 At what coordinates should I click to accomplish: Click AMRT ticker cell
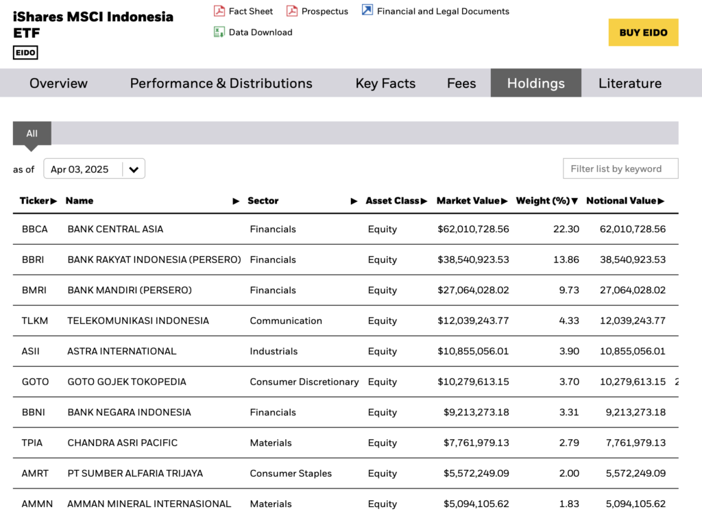click(x=35, y=473)
